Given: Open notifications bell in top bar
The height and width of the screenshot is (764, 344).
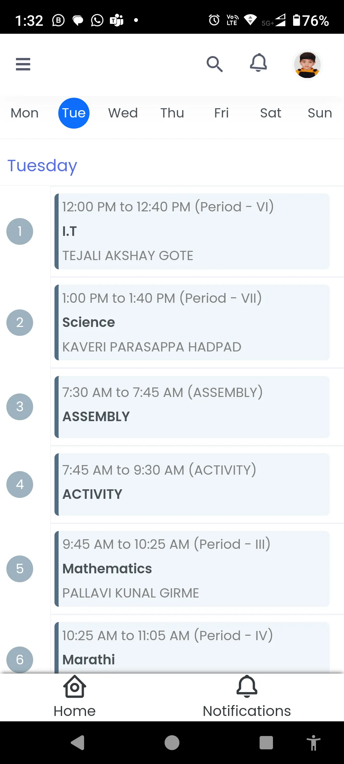Looking at the screenshot, I should point(258,63).
